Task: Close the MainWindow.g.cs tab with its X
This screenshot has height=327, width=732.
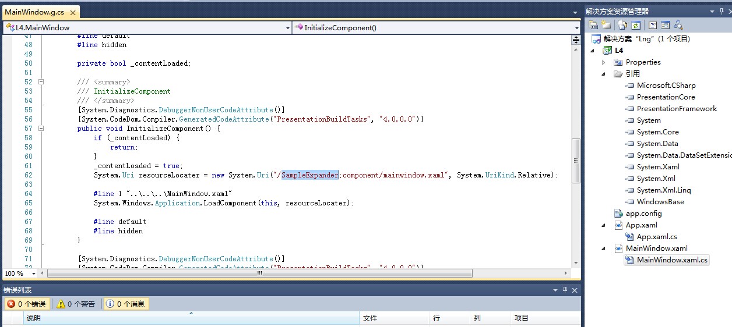Action: tap(72, 12)
